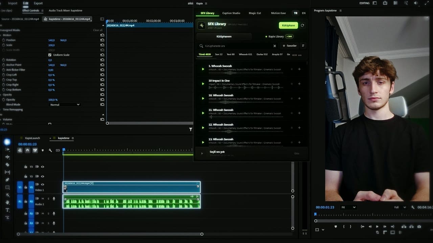The height and width of the screenshot is (243, 433).
Task: Open Program monitor settings wrench
Action: pos(413,207)
